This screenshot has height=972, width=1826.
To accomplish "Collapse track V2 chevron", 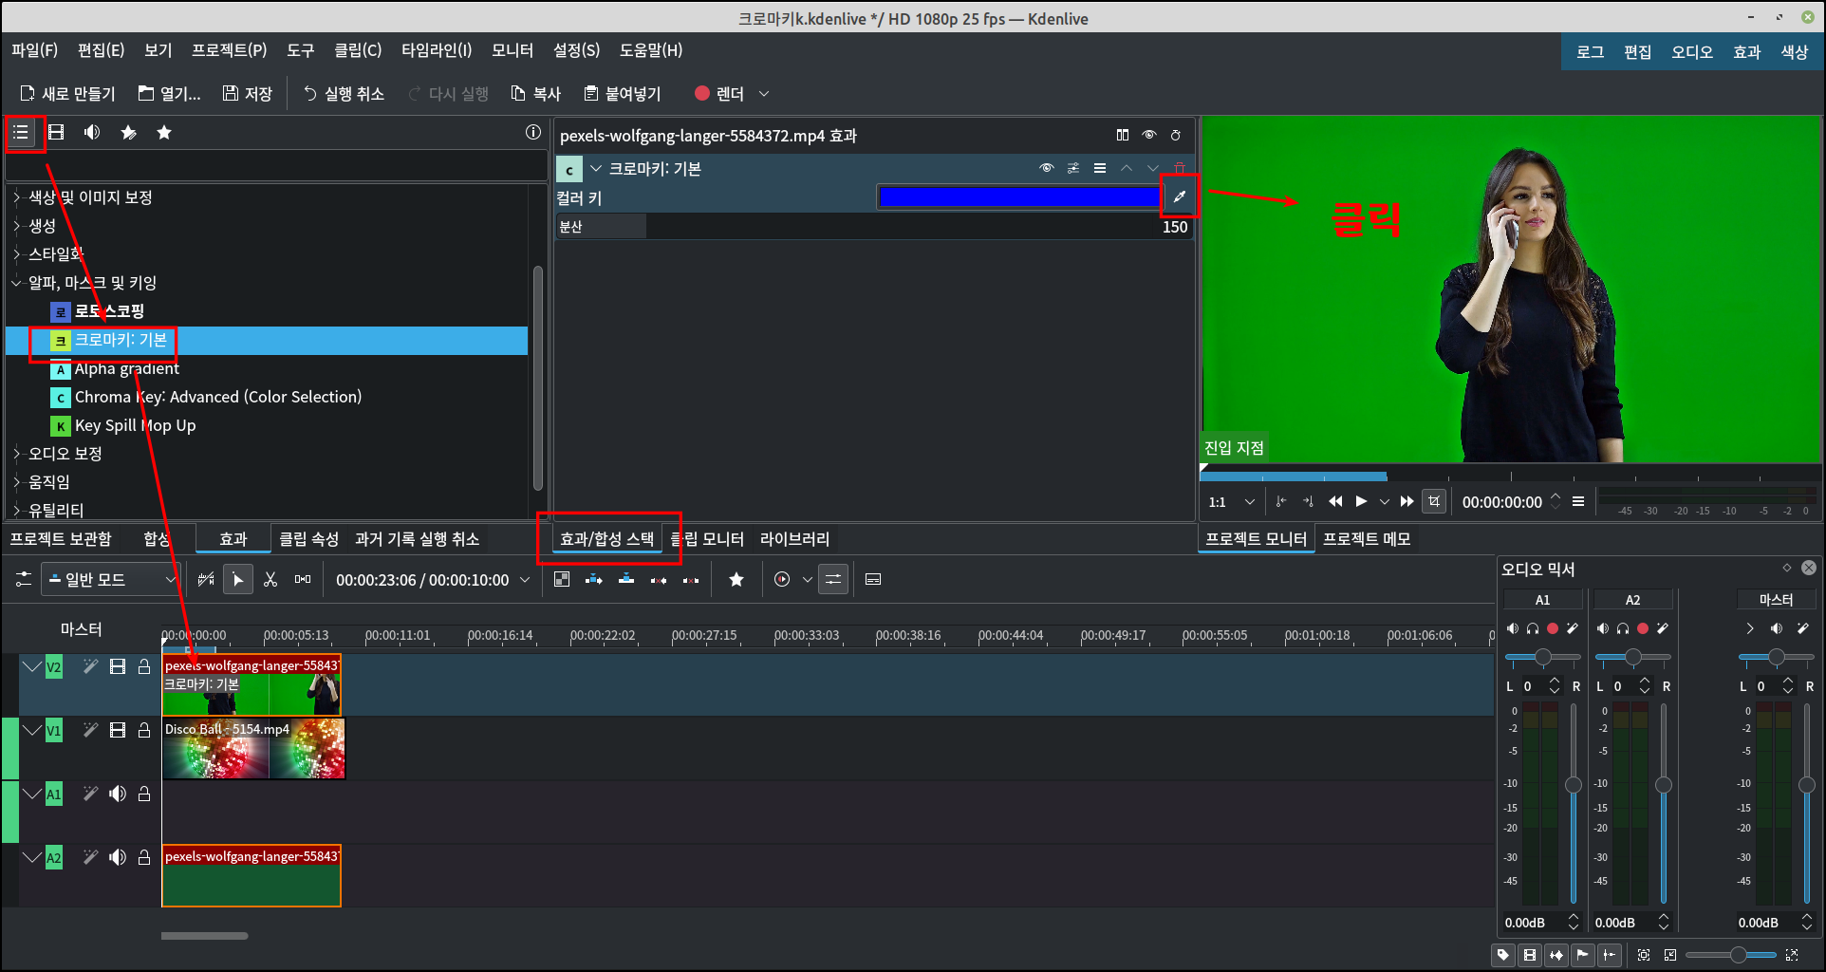I will (31, 667).
